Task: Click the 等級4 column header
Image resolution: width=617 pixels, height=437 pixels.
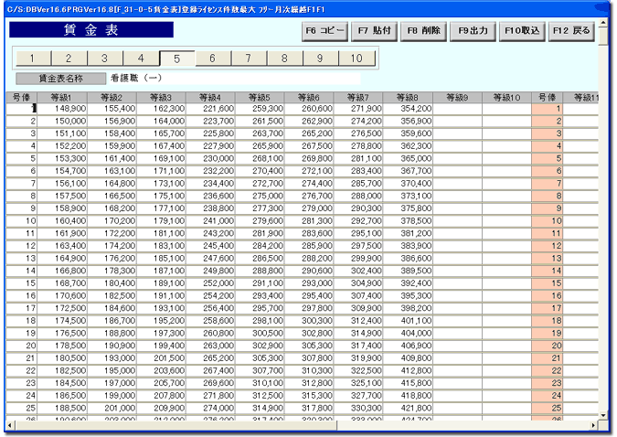Action: 210,97
